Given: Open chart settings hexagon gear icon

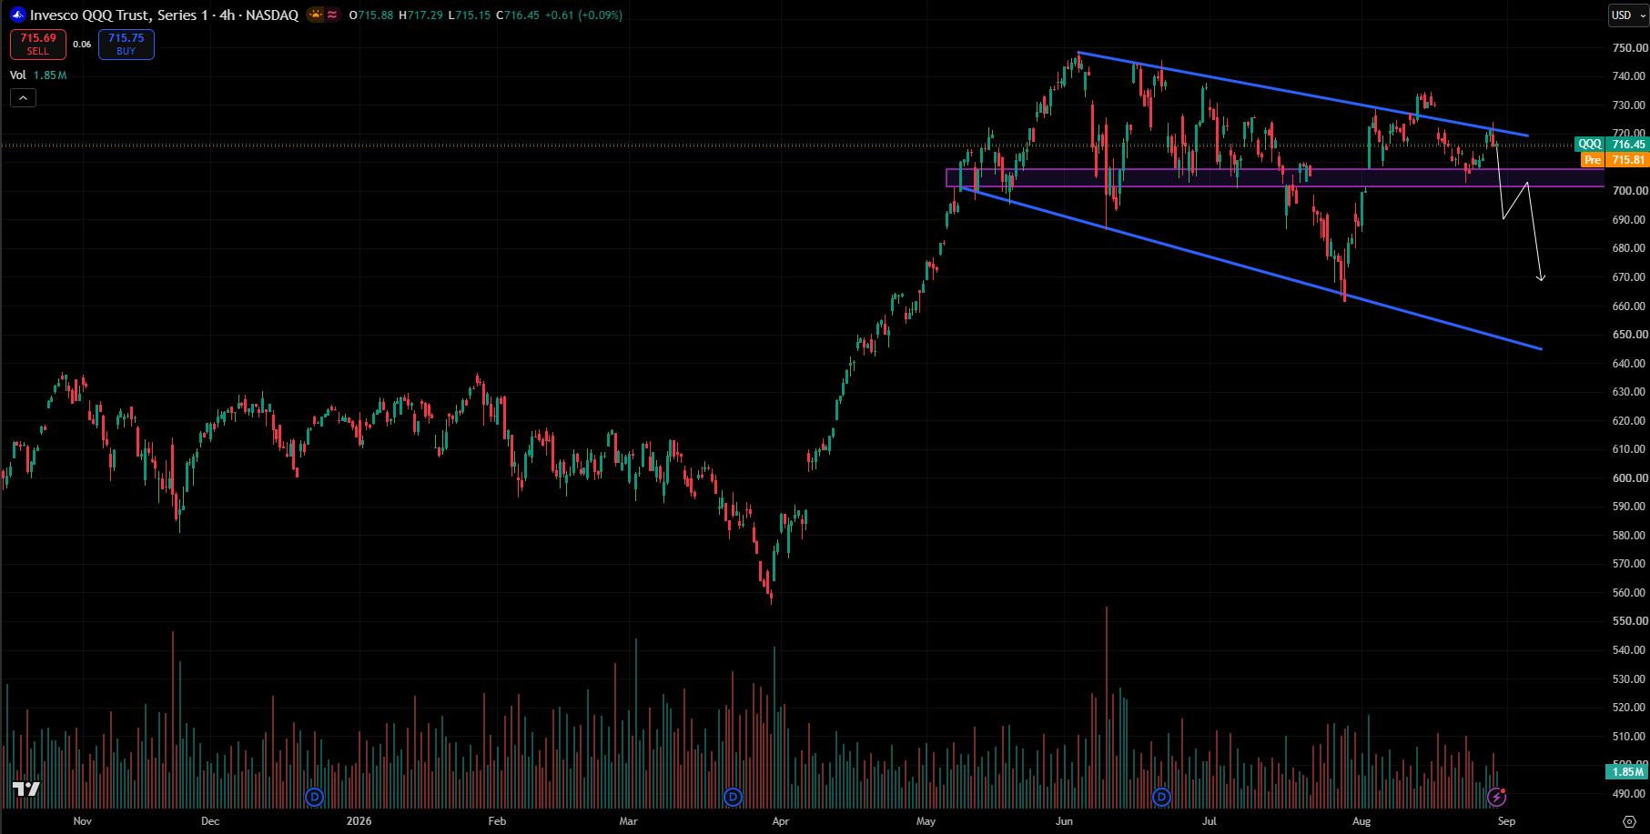Looking at the screenshot, I should tap(1629, 821).
